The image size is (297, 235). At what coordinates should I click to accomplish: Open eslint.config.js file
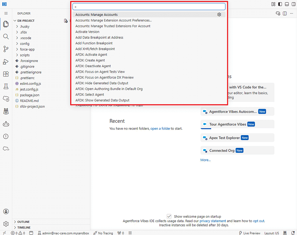(x=30, y=83)
